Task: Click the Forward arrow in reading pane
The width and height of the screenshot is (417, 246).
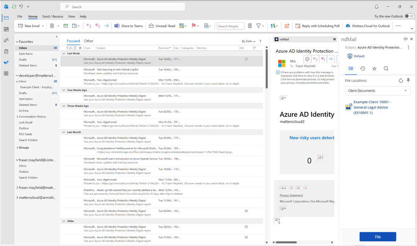Action: 330,59
